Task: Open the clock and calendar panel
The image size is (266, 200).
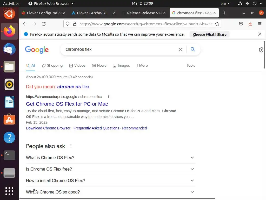Action: (x=143, y=3)
